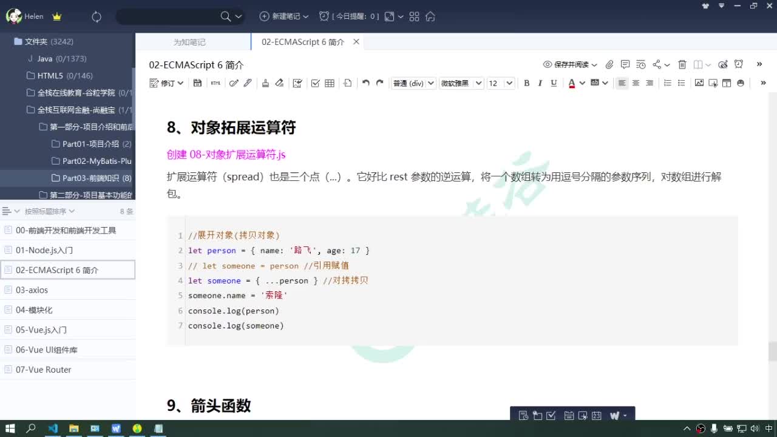The image size is (777, 437).
Task: Click the save disk icon
Action: 197,83
